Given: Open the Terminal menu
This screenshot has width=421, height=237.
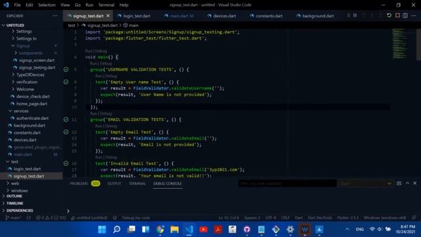Looking at the screenshot, I should [106, 5].
